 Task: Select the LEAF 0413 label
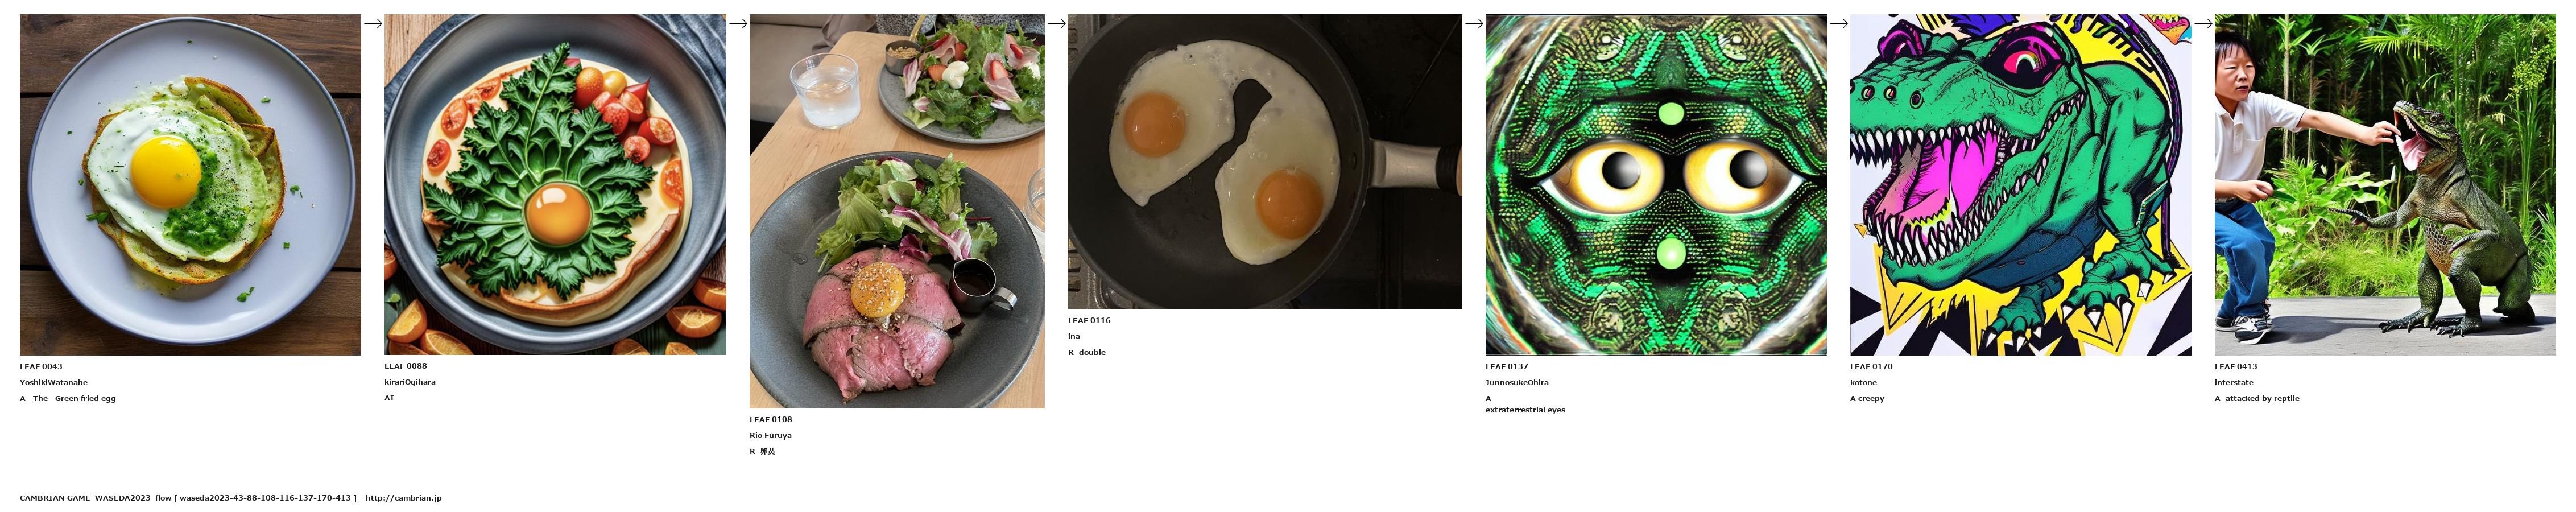tap(2236, 367)
